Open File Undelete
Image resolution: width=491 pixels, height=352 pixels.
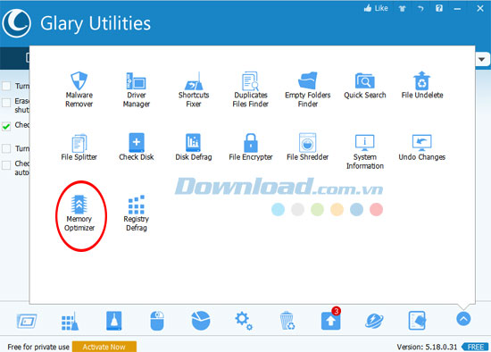click(x=422, y=85)
